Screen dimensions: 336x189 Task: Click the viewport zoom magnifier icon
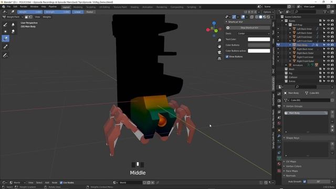[x=219, y=40]
